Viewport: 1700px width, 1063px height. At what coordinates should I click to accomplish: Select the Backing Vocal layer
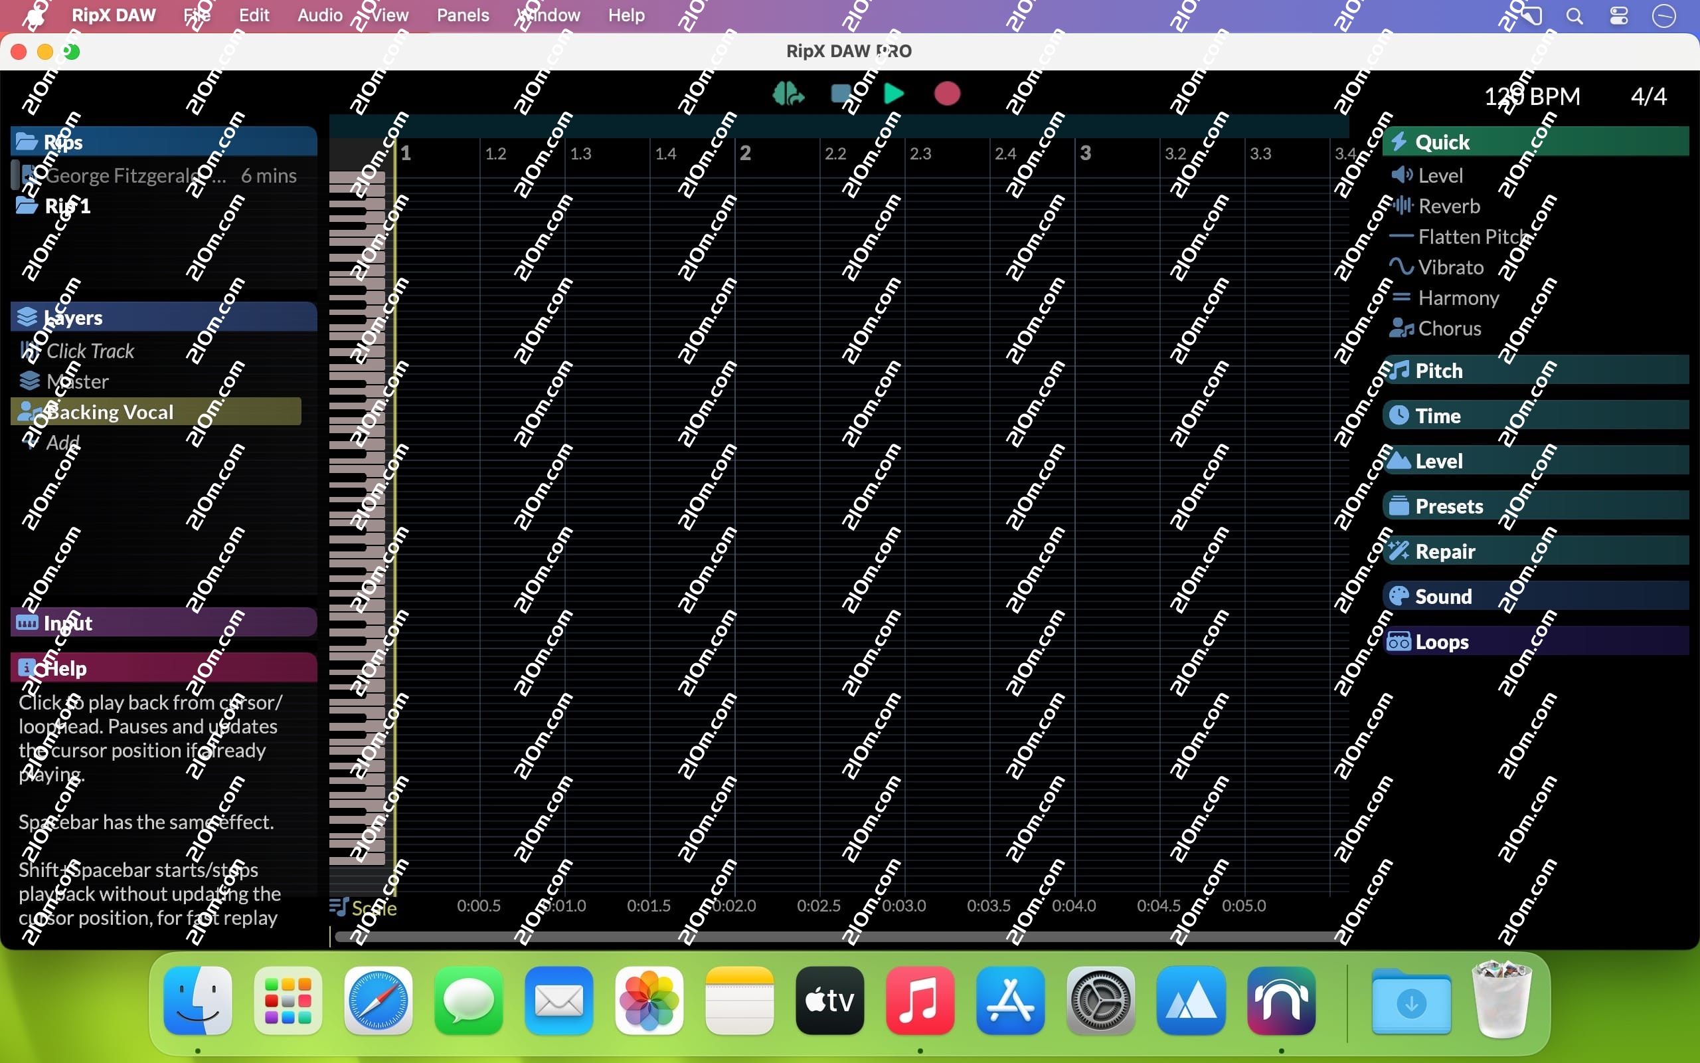pos(110,412)
